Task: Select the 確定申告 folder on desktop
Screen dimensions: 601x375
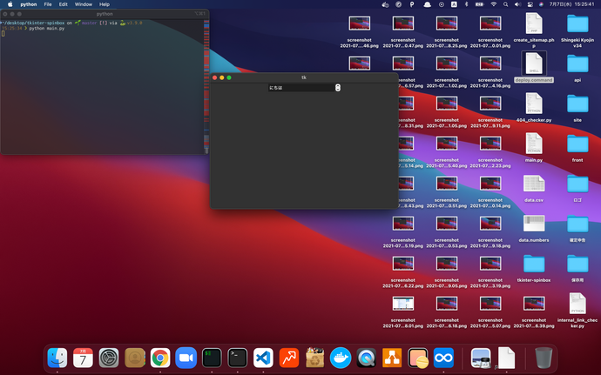Action: point(577,228)
